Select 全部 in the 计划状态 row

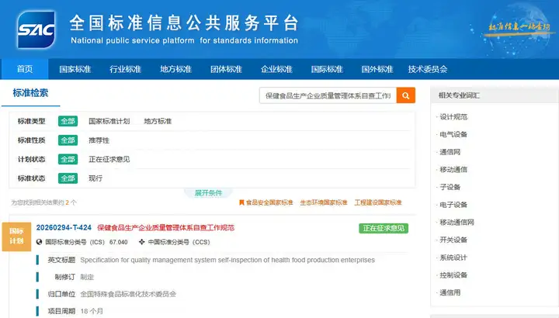coord(68,159)
